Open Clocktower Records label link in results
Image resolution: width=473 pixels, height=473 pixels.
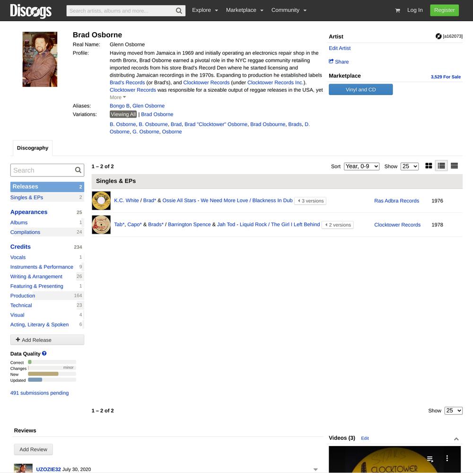click(397, 225)
